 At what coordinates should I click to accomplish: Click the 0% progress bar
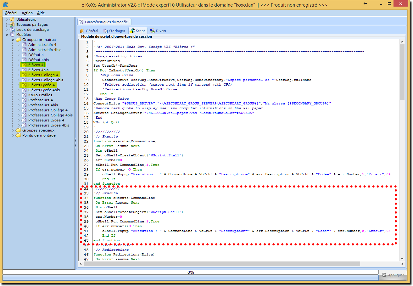(x=190, y=272)
